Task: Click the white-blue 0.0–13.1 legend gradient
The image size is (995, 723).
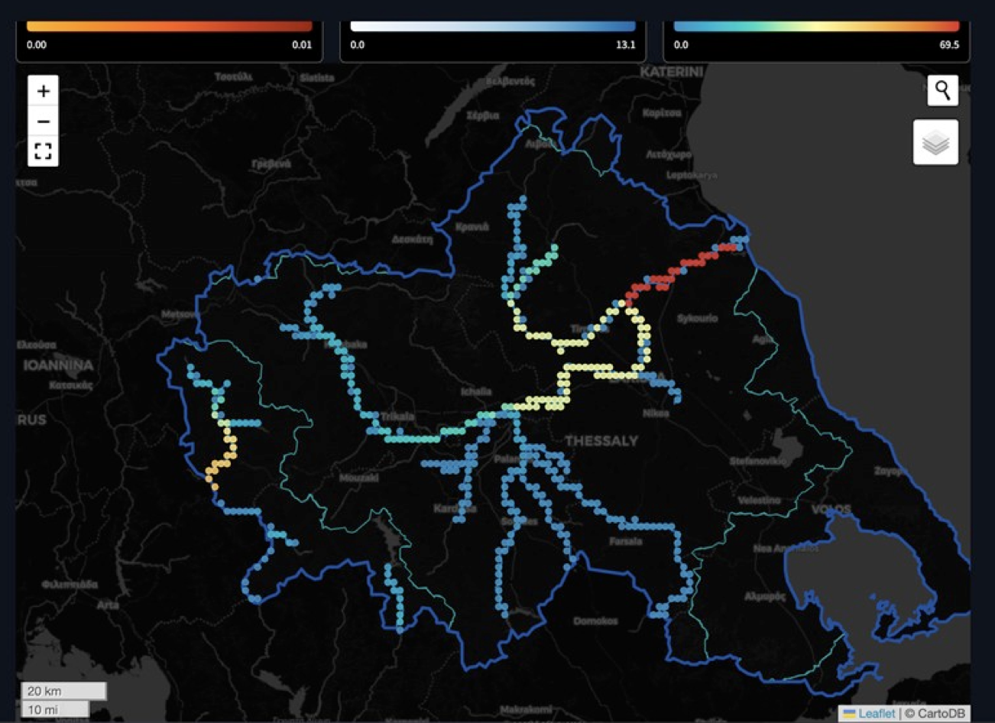Action: point(492,27)
